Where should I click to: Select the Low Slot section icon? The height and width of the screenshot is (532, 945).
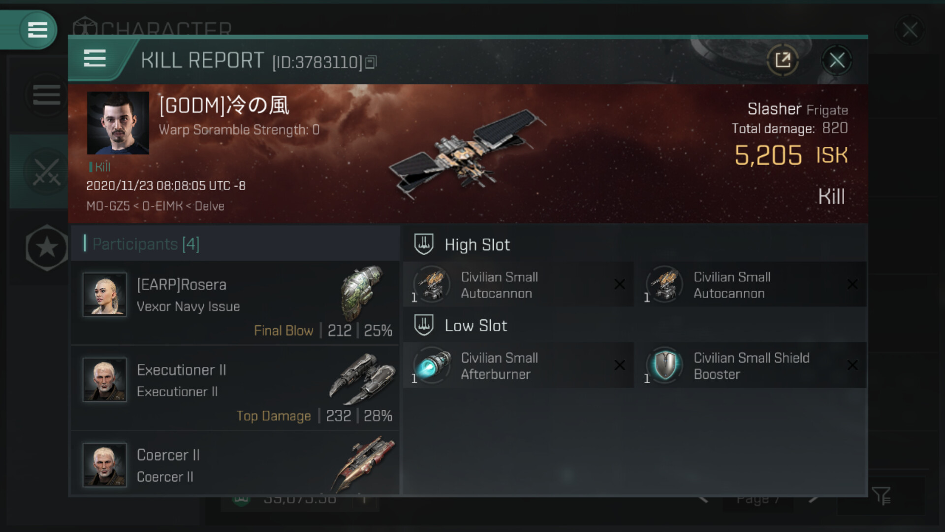coord(423,325)
